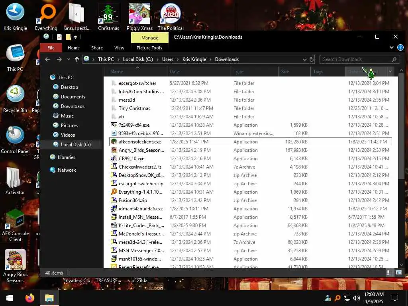Select Documents in navigation pane
The height and width of the screenshot is (306, 408).
click(x=73, y=97)
